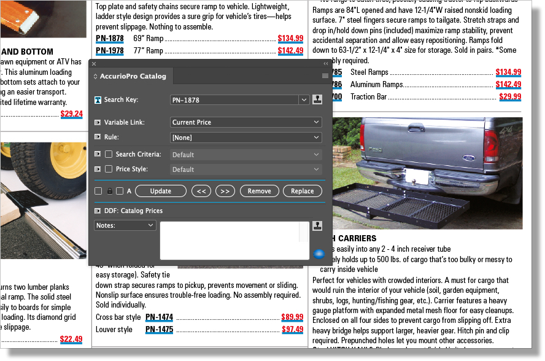Enable the Search Criteria checkbox
Image resolution: width=545 pixels, height=361 pixels.
(109, 155)
